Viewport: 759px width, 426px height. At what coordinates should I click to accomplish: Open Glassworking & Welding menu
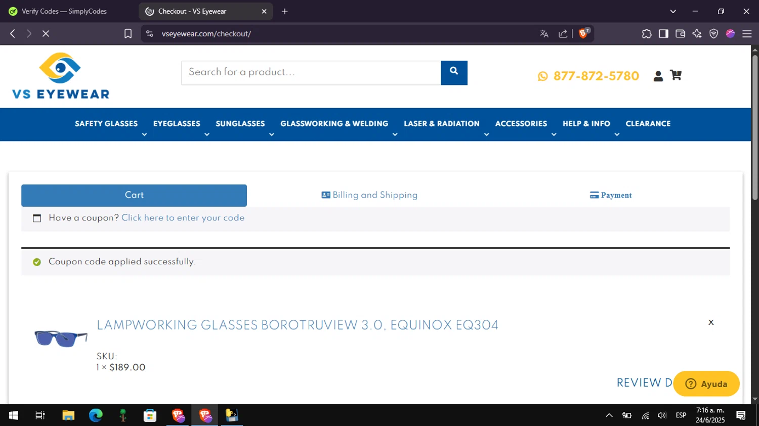334,124
